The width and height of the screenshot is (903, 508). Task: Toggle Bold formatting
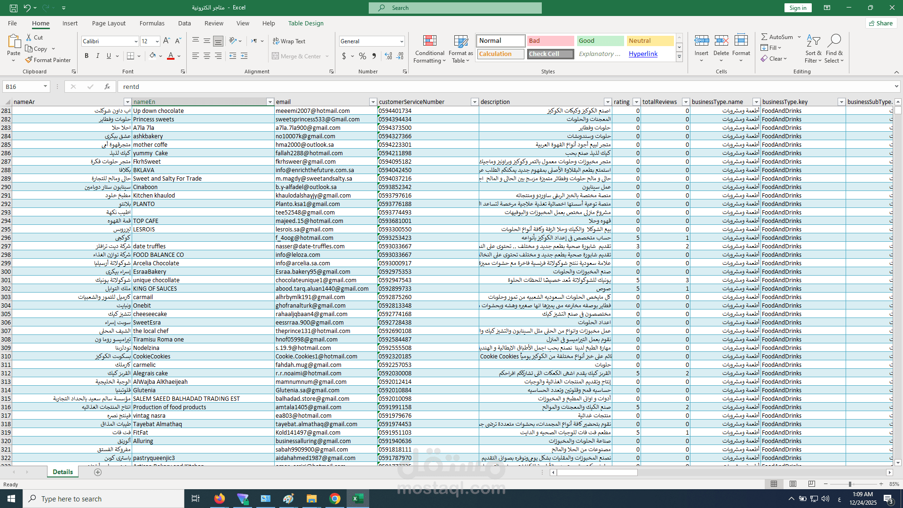pos(87,56)
